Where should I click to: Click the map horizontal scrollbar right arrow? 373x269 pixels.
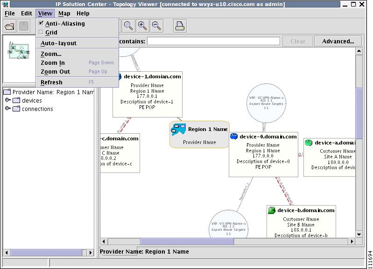tap(352, 241)
